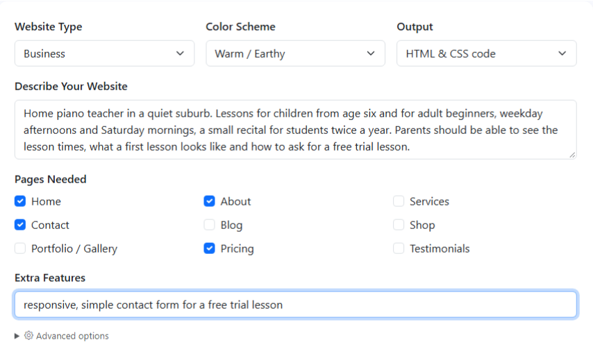Tick the Shop page checkbox

click(x=399, y=225)
